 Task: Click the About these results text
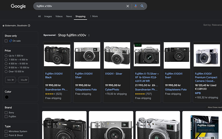coord(215,107)
